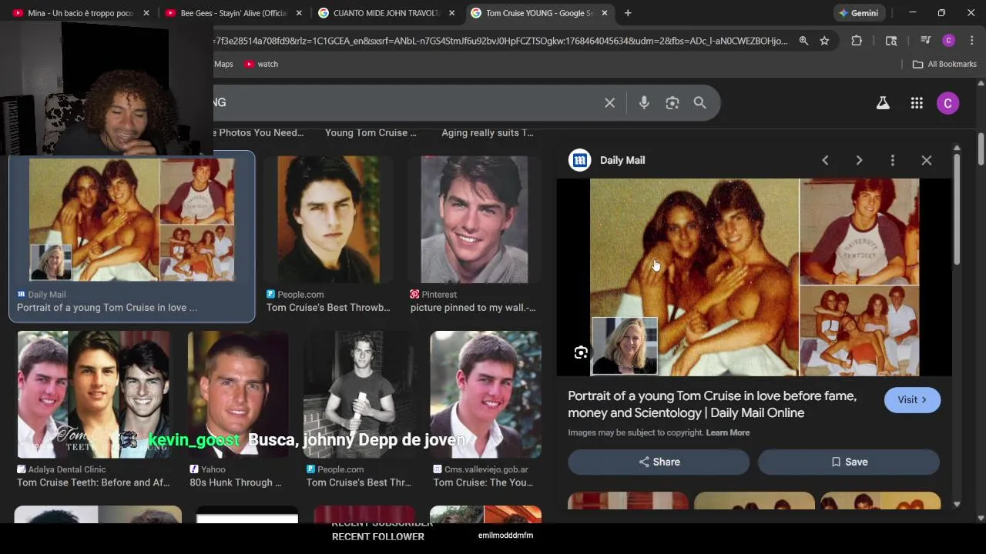
Task: Select the Daily Mail collage thumbnail result
Action: pyautogui.click(x=132, y=219)
